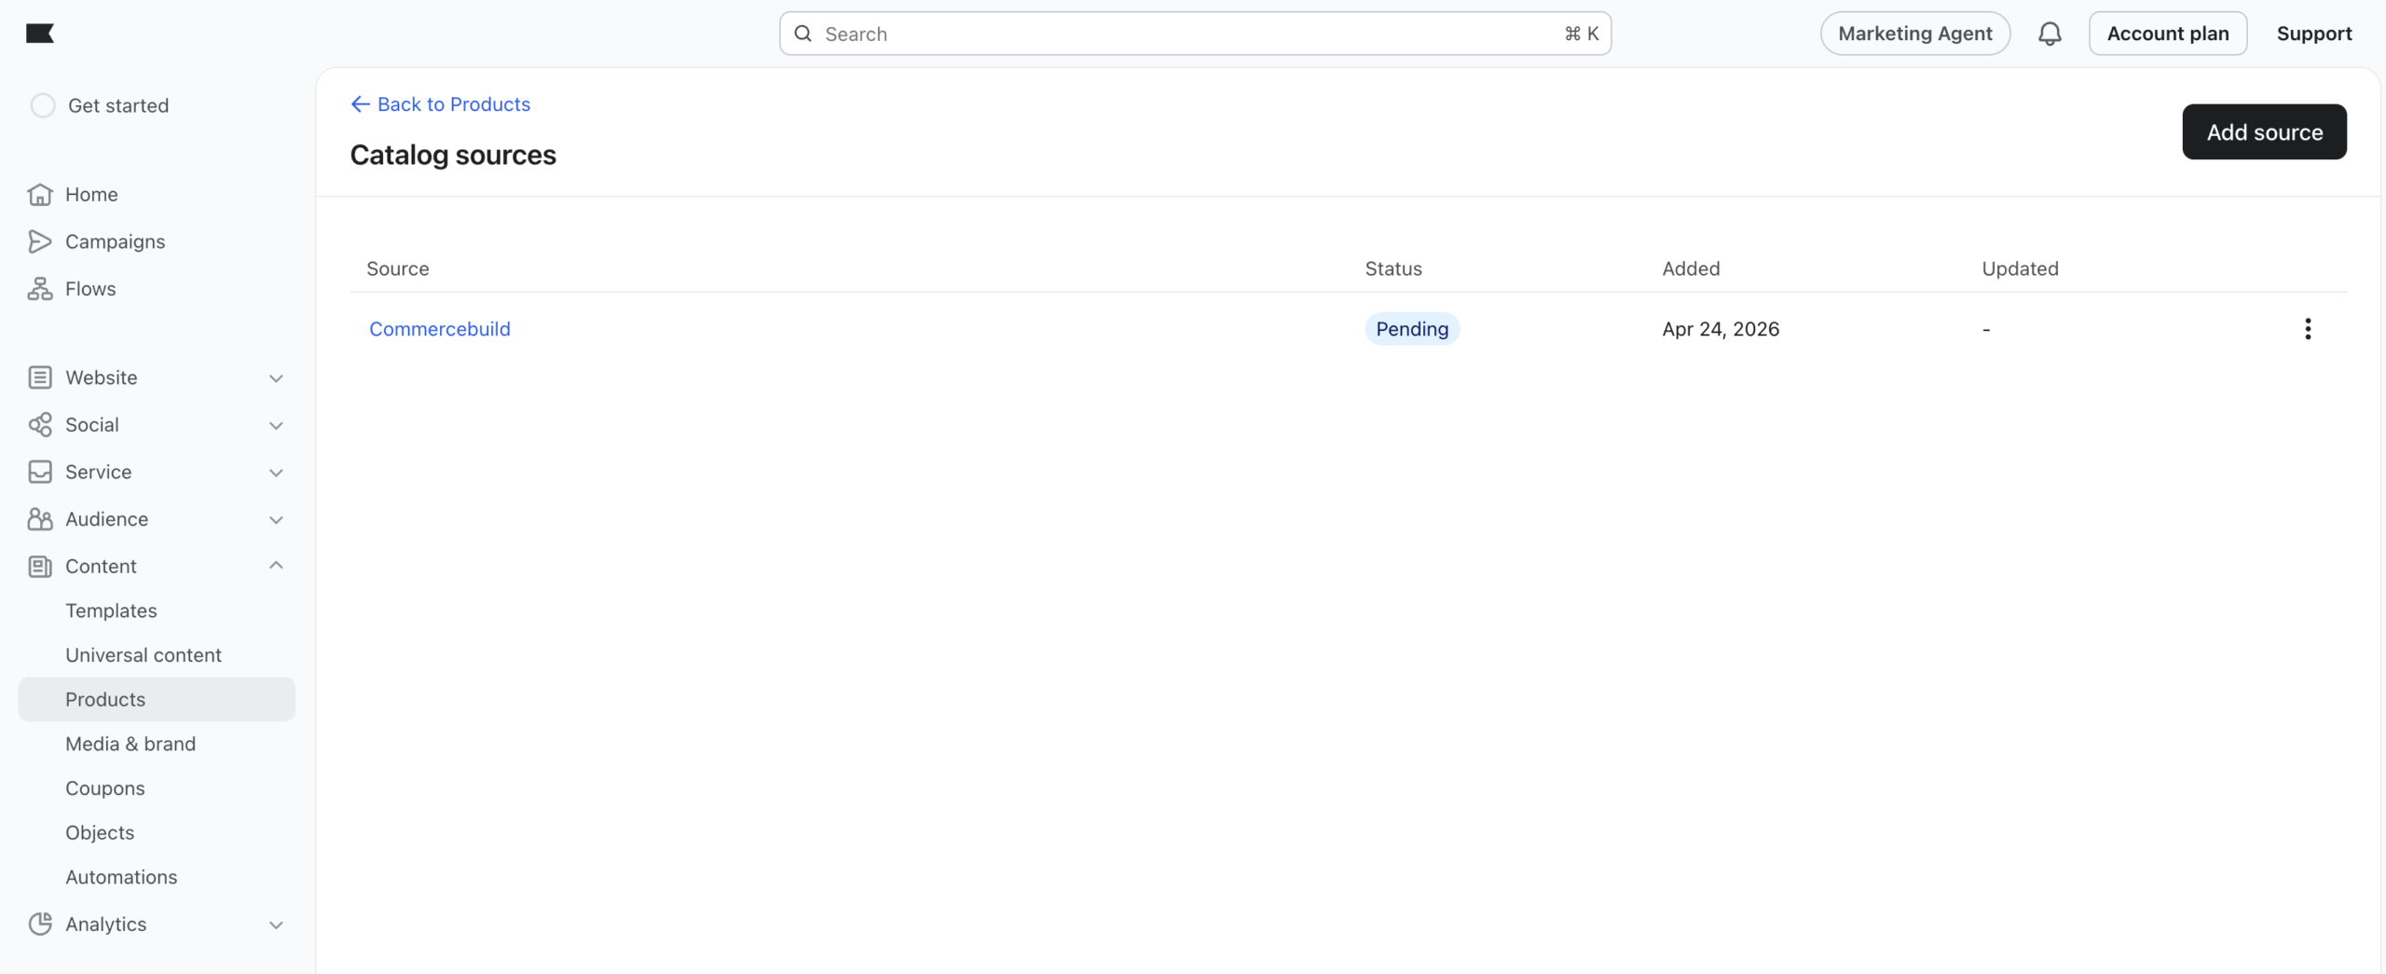Viewport: 2386px width, 974px height.
Task: Open Templates in the Content menu
Action: click(111, 610)
